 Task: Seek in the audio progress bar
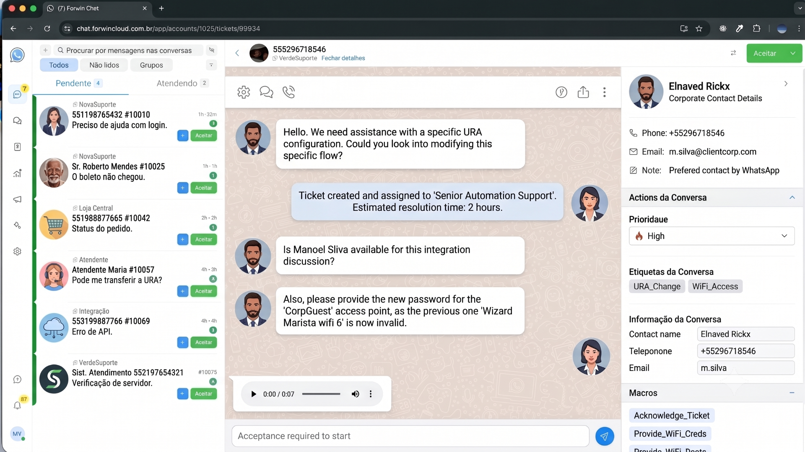[321, 394]
